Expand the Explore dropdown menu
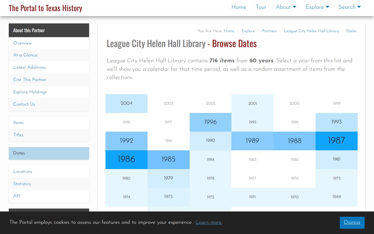This screenshot has width=374, height=234. (x=317, y=7)
